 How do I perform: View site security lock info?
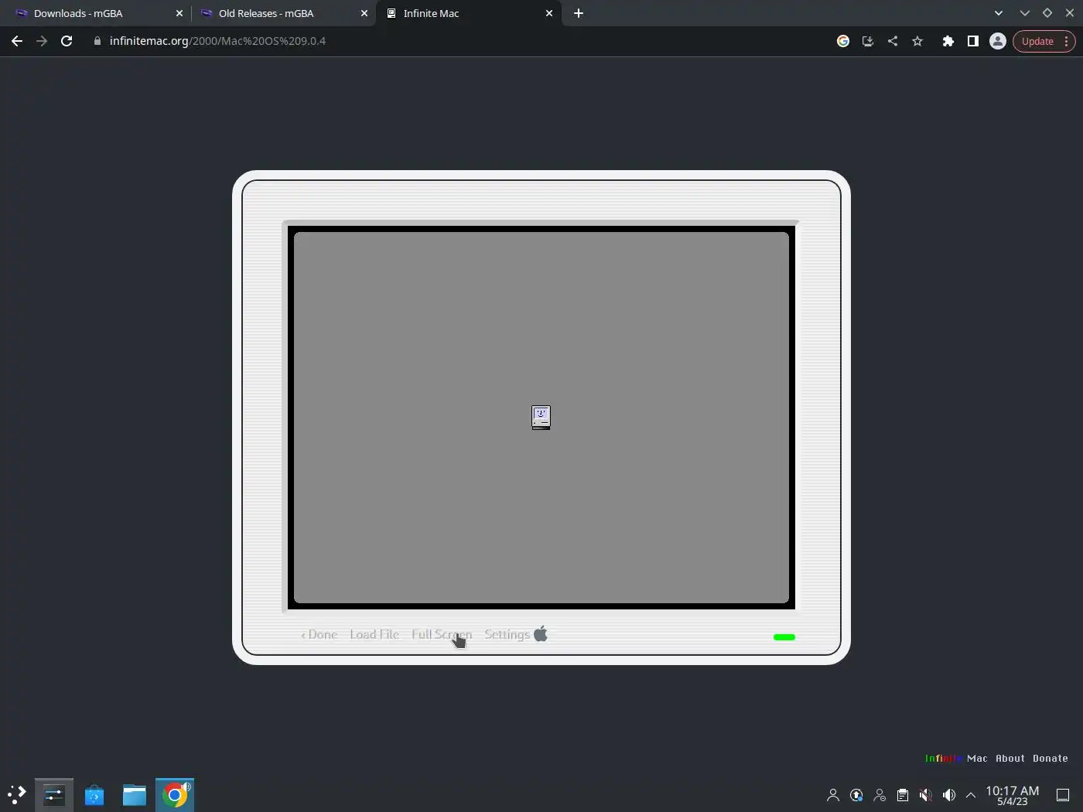[97, 41]
